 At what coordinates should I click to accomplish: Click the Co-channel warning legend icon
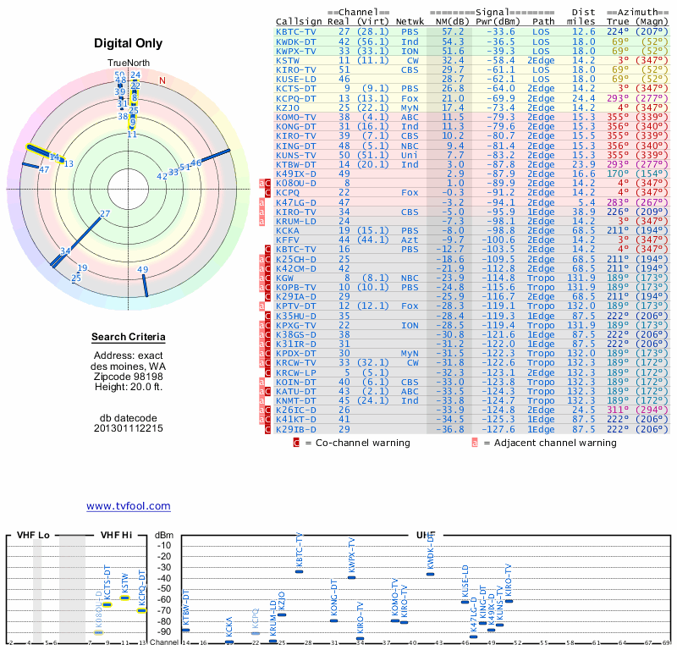click(x=296, y=442)
